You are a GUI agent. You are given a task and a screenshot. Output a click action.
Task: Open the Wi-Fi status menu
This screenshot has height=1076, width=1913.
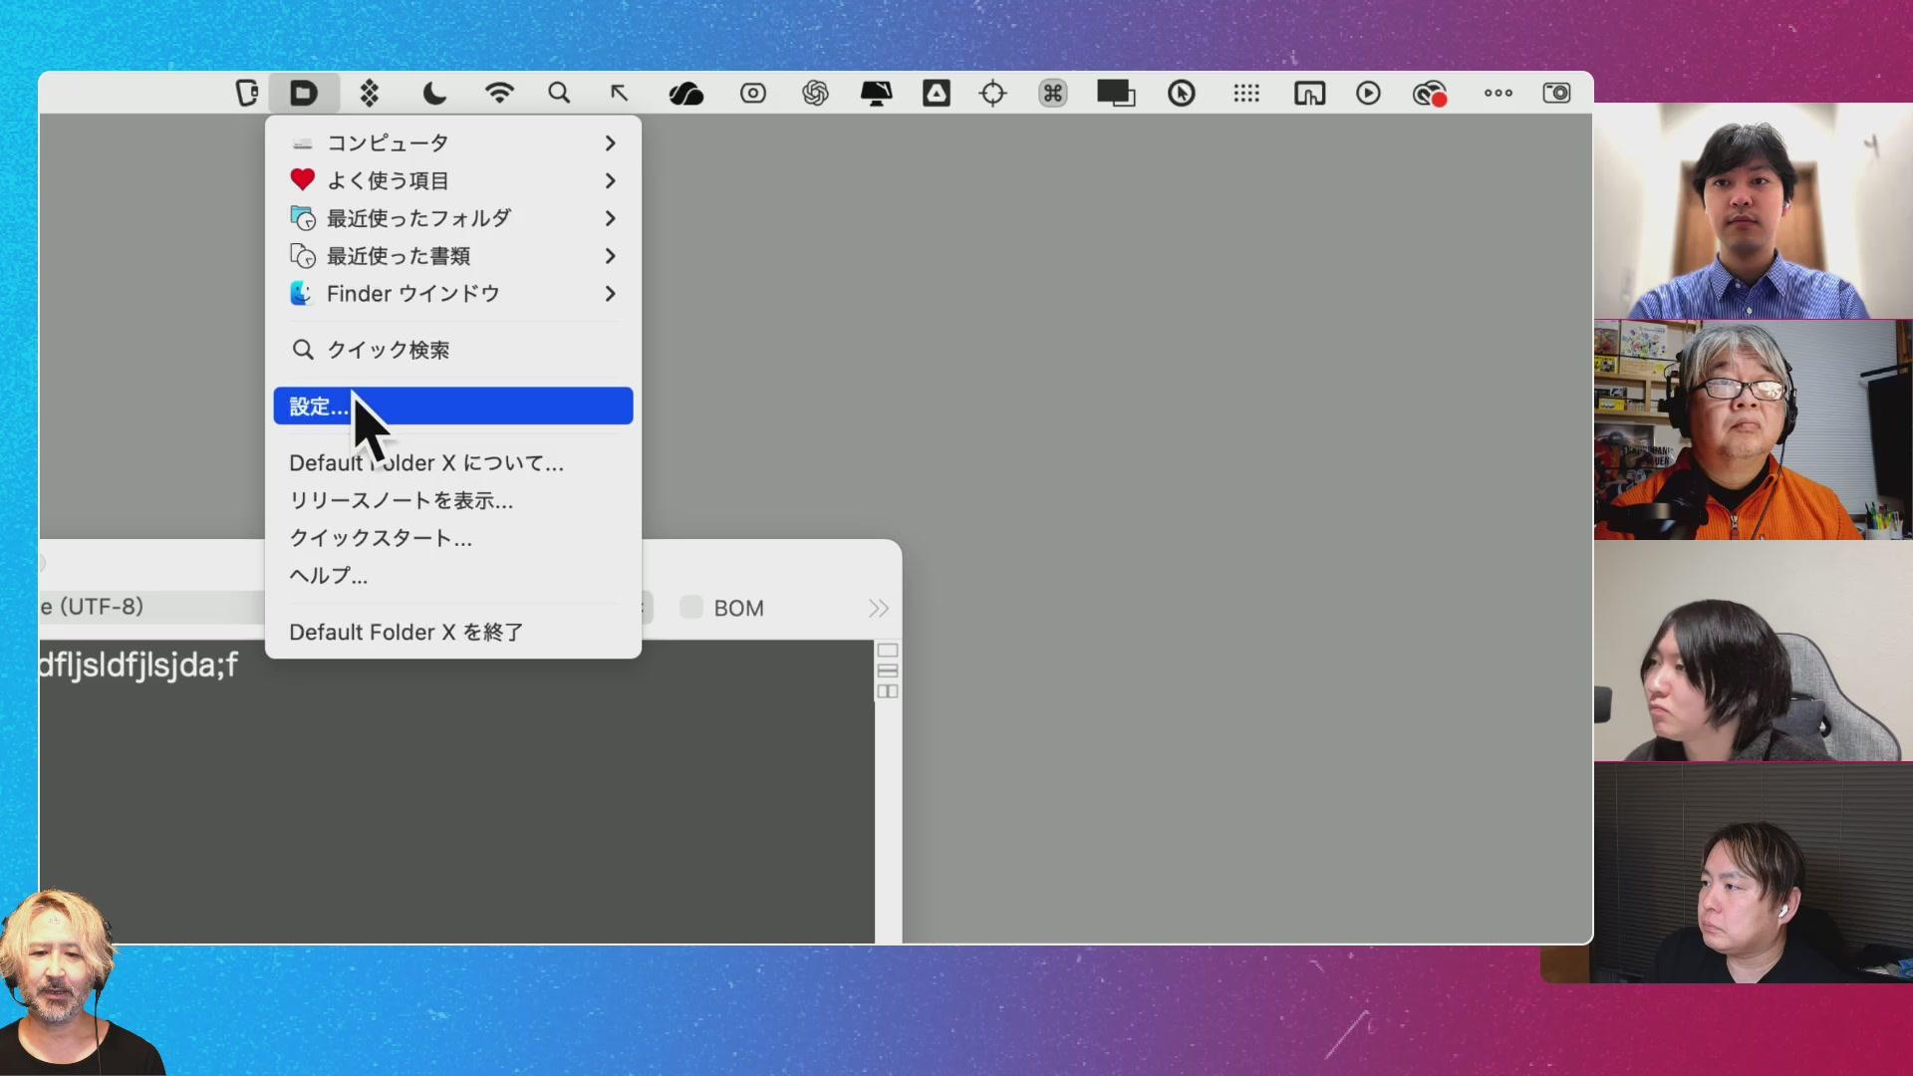click(x=499, y=94)
